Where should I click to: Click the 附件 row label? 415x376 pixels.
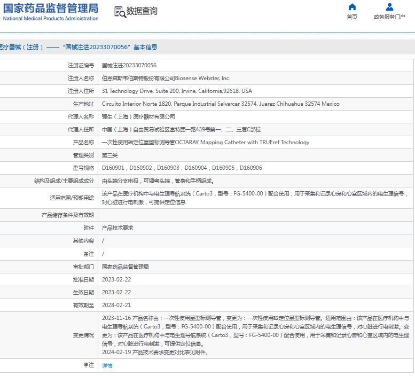click(89, 228)
